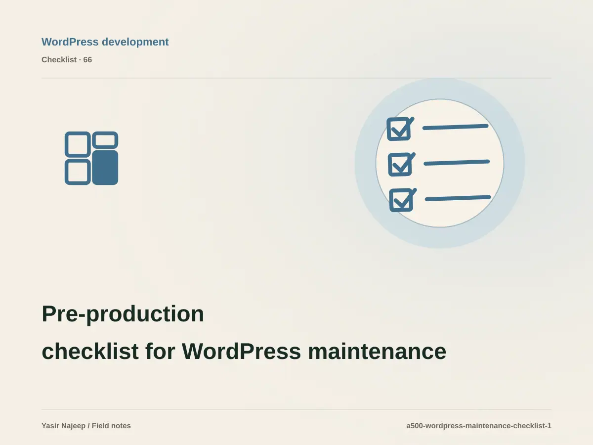The image size is (593, 445).
Task: Click the dashboard grid blocks icon
Action: pos(91,158)
